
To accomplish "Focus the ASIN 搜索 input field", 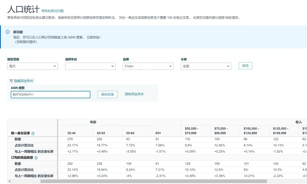I will pyautogui.click(x=50, y=95).
